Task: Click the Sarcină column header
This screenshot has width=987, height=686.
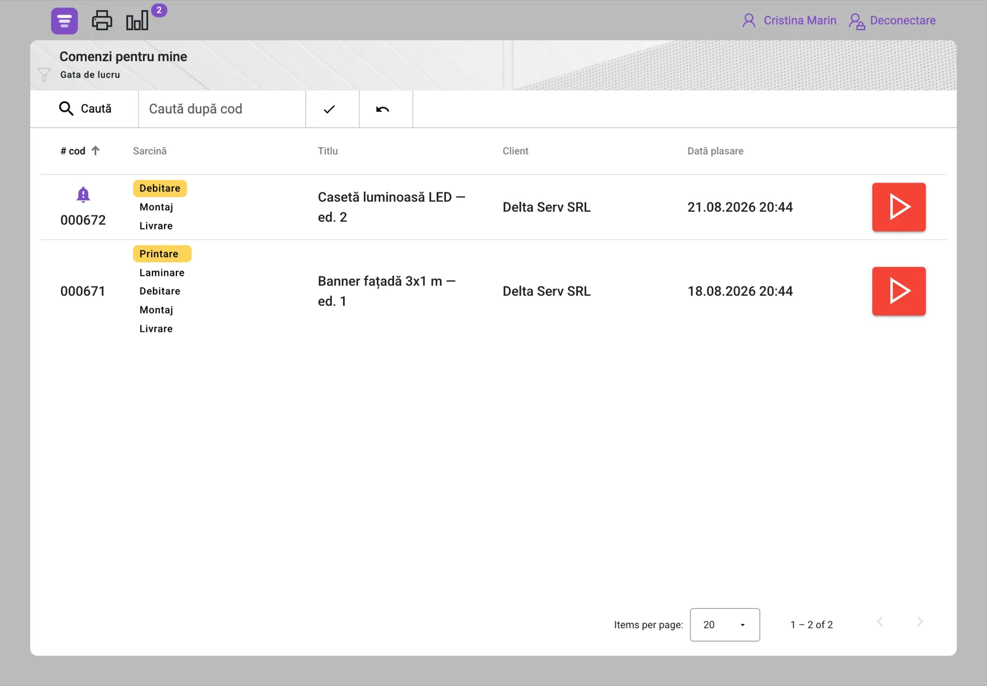Action: tap(150, 151)
